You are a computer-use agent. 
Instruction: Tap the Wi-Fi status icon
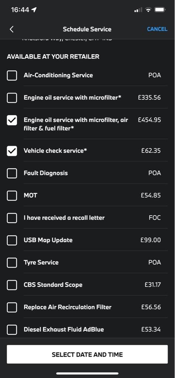coord(148,10)
